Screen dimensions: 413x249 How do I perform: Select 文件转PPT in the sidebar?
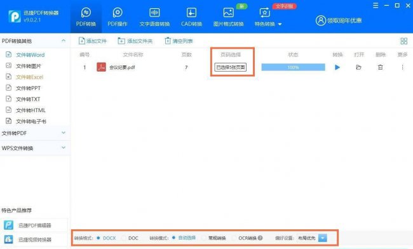[28, 88]
